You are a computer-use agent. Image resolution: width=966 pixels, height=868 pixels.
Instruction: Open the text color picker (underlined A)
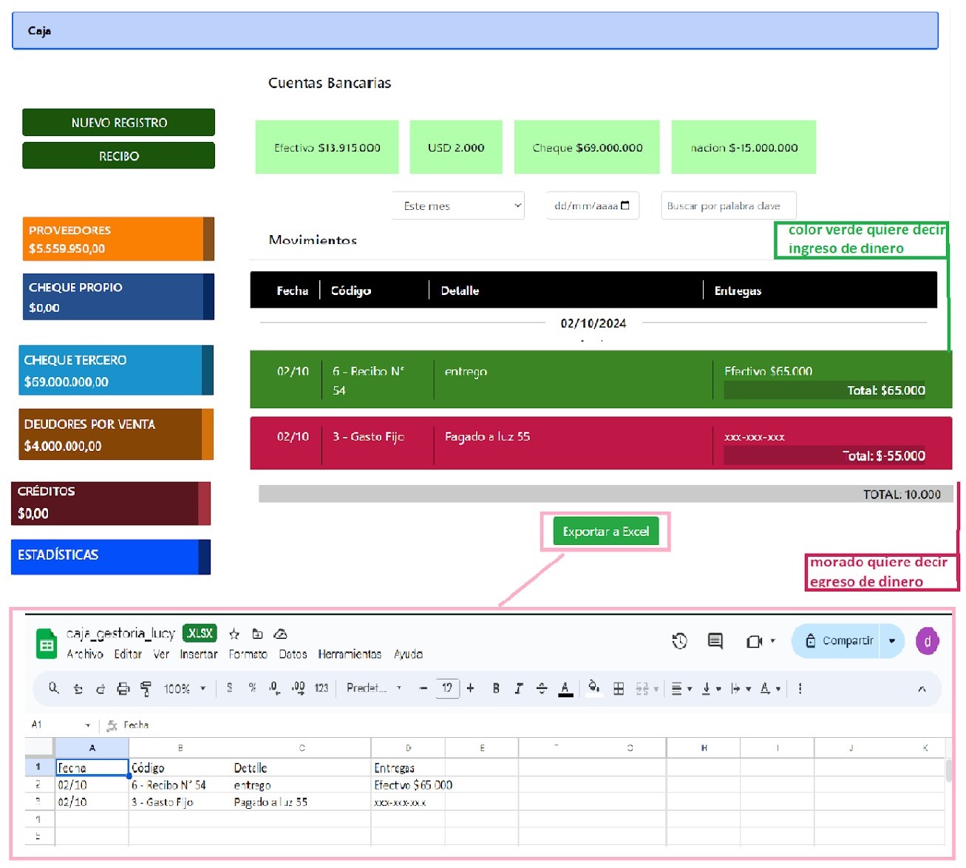(565, 689)
